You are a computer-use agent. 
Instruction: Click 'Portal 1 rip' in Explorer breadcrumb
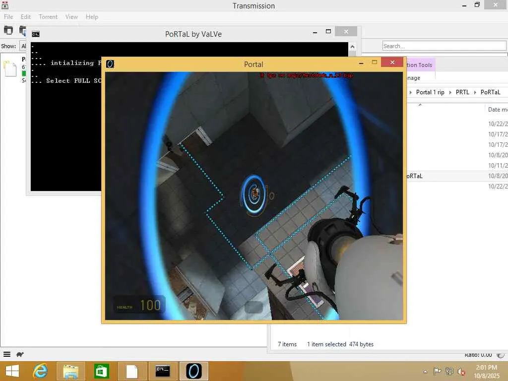click(x=430, y=92)
